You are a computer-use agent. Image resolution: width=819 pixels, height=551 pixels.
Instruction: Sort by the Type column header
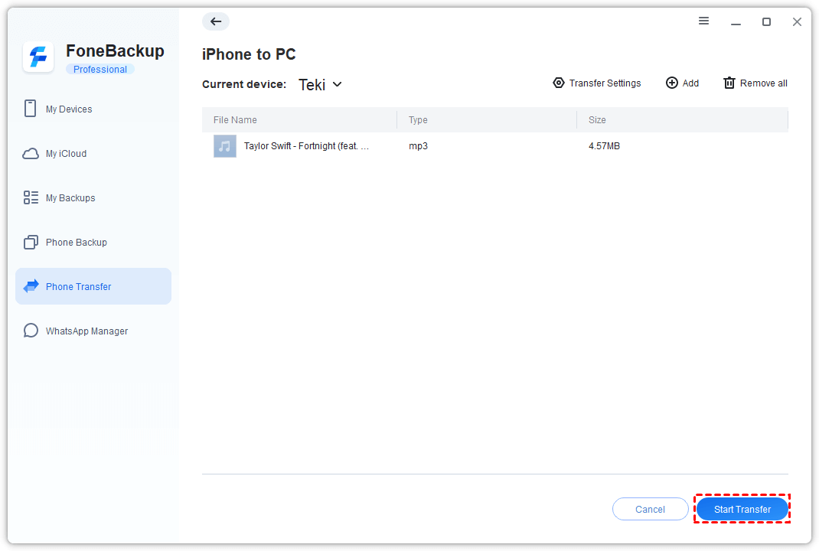(x=418, y=120)
